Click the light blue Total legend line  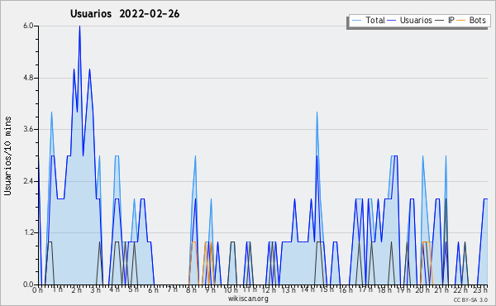(356, 21)
